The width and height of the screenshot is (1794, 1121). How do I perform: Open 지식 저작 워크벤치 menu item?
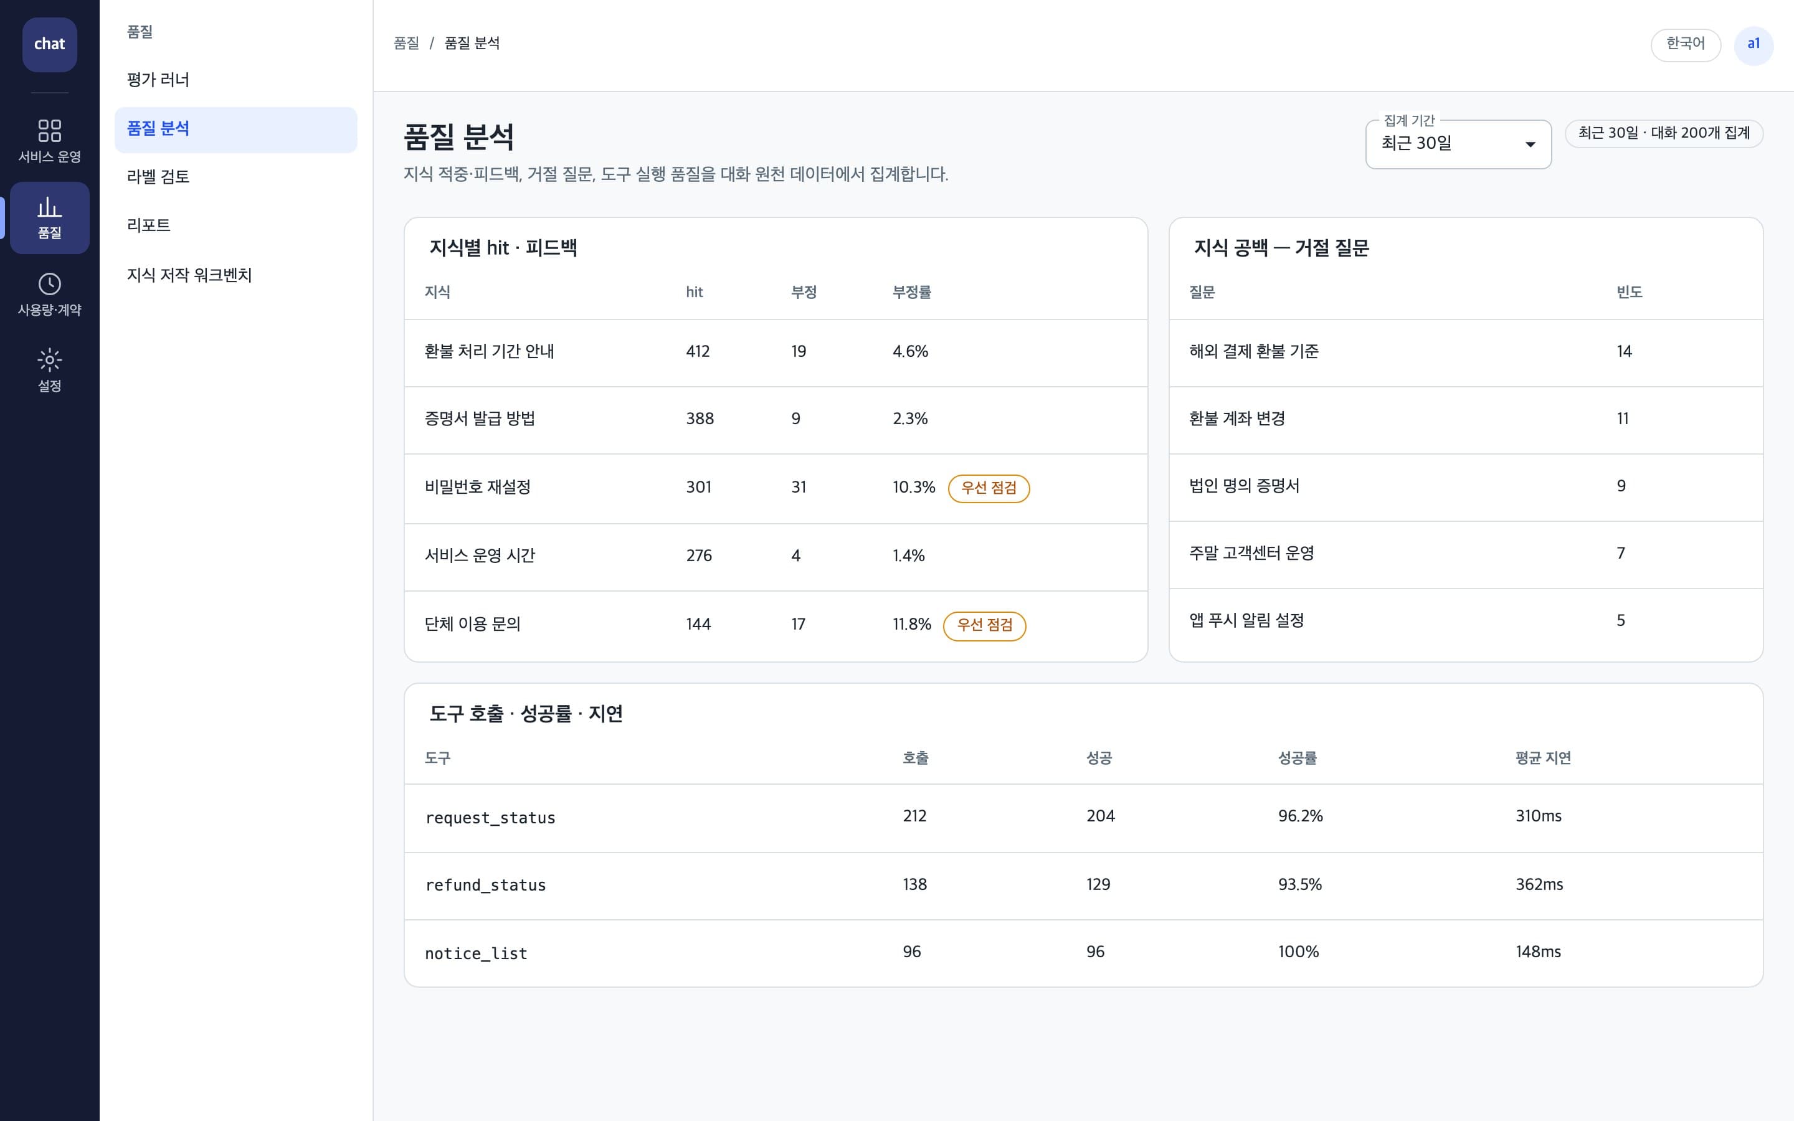pos(235,275)
